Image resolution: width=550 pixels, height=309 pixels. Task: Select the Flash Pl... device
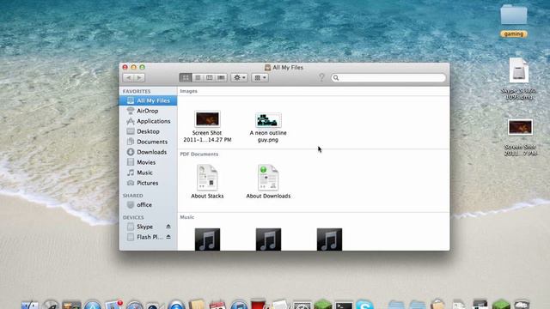tap(144, 237)
